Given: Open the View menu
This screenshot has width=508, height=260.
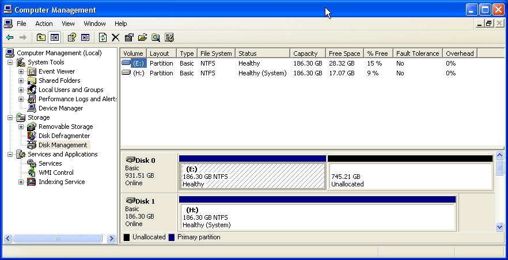Looking at the screenshot, I should pos(68,24).
